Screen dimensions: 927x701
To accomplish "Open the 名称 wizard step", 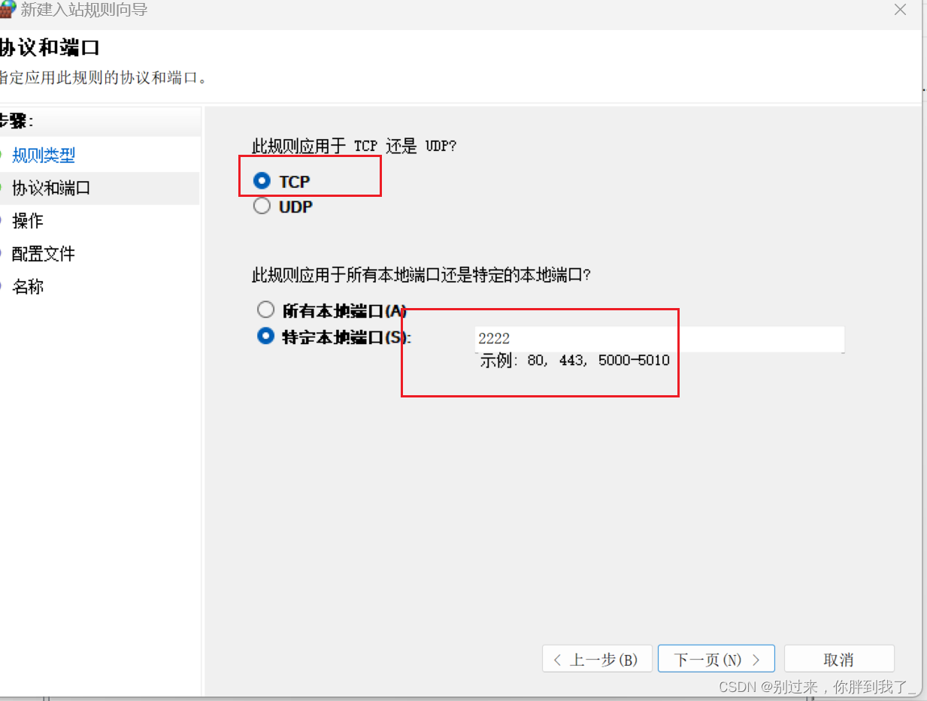I will click(x=26, y=286).
